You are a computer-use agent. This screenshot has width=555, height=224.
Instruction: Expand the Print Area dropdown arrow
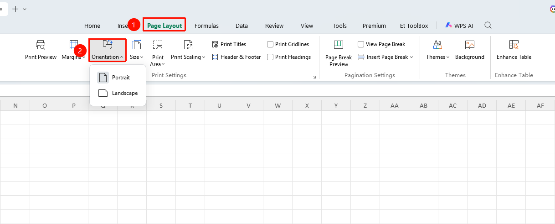tap(163, 64)
